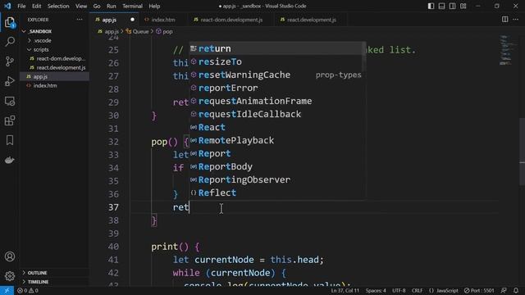This screenshot has height=295, width=525.
Task: Open the View menu
Action: pyautogui.click(x=81, y=6)
